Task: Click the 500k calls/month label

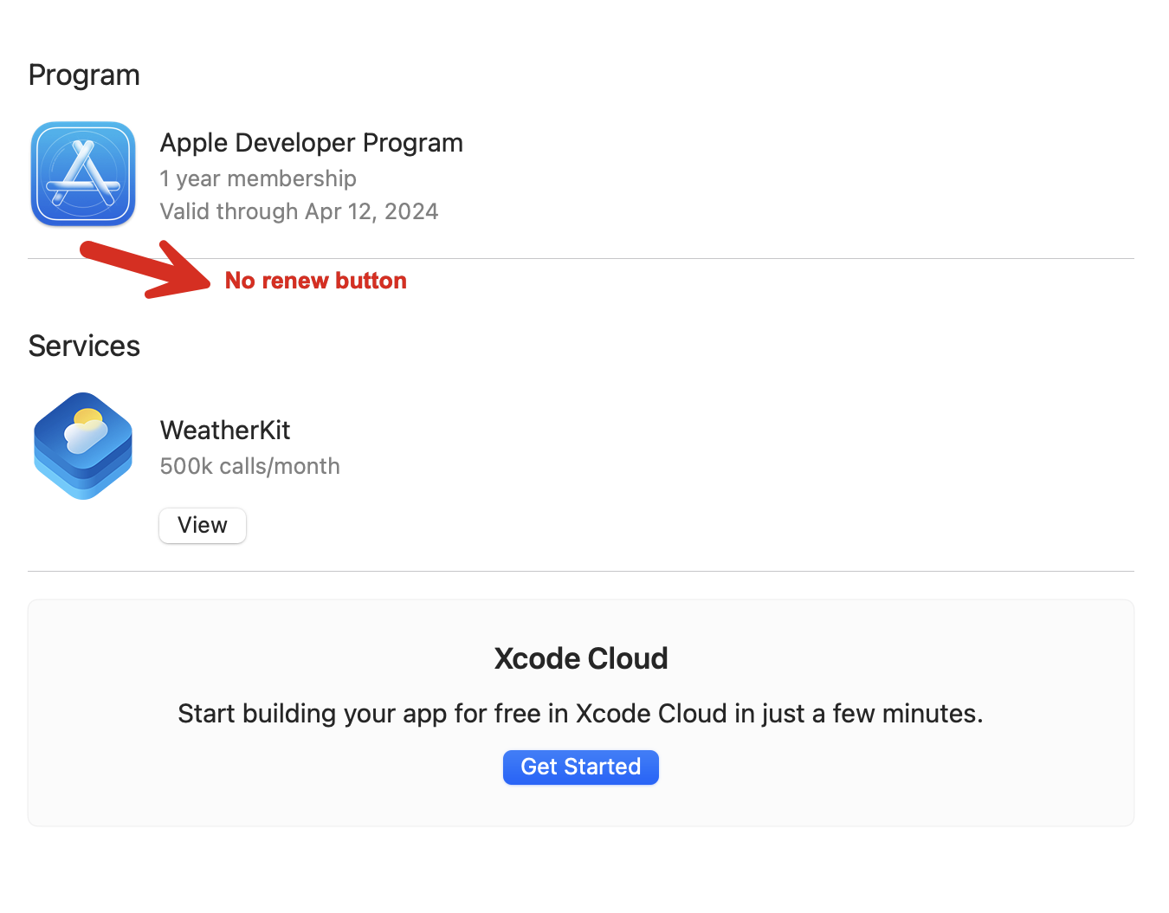Action: coord(249,466)
